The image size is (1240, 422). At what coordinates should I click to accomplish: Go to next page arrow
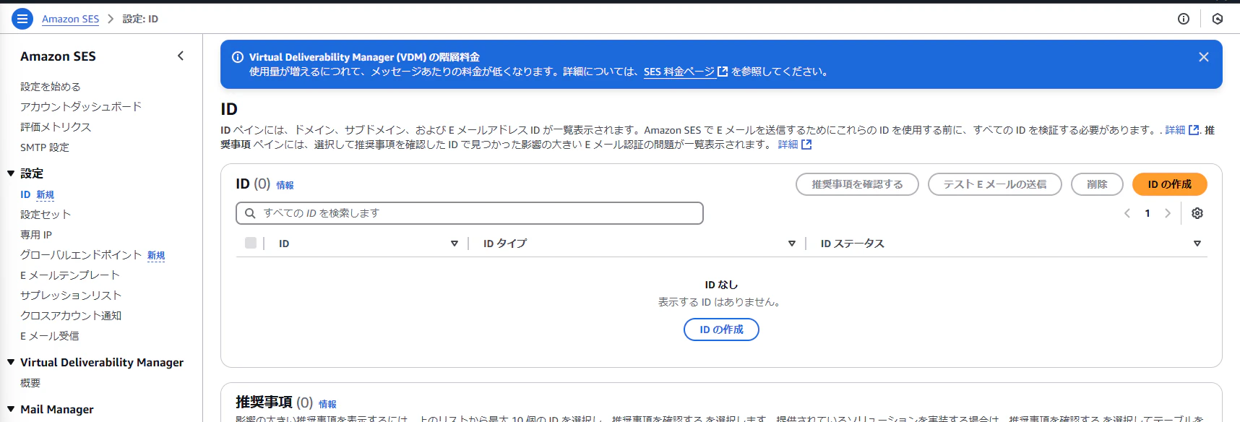(1168, 213)
